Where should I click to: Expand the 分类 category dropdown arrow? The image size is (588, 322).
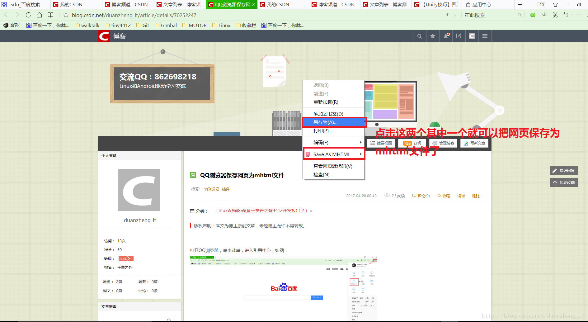(311, 211)
